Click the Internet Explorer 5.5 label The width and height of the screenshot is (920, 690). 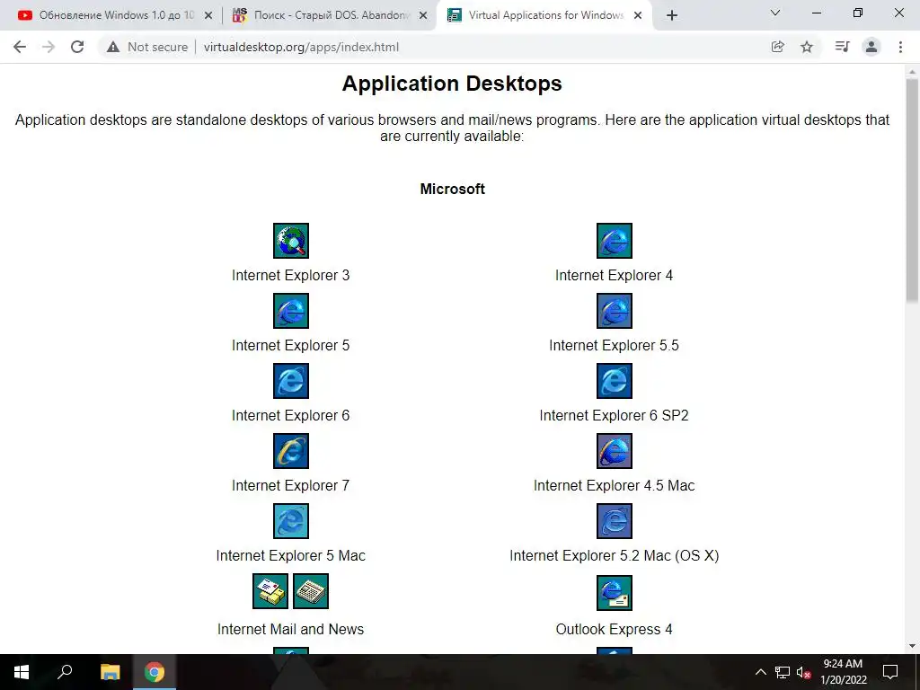[614, 345]
